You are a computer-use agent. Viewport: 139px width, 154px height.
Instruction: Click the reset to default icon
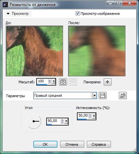[123, 96]
